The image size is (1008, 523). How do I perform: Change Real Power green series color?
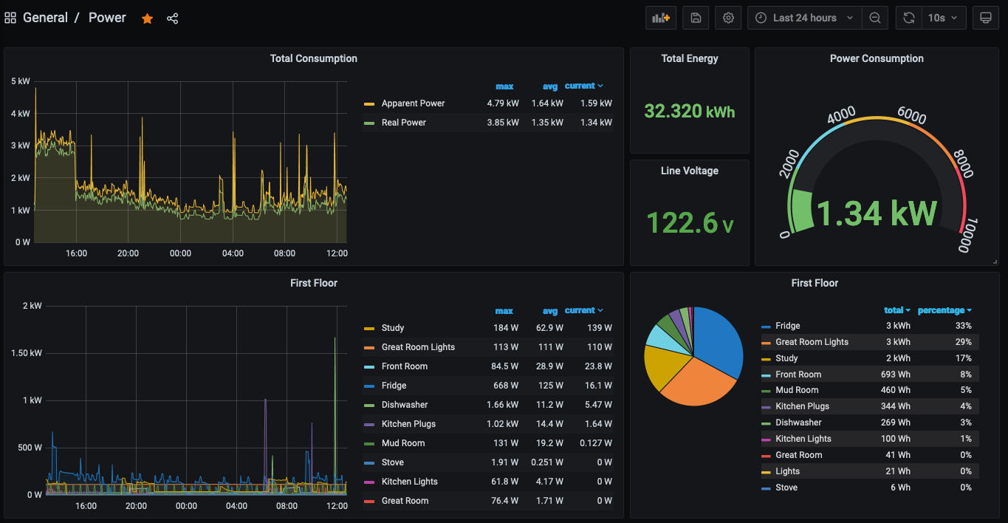[x=369, y=123]
